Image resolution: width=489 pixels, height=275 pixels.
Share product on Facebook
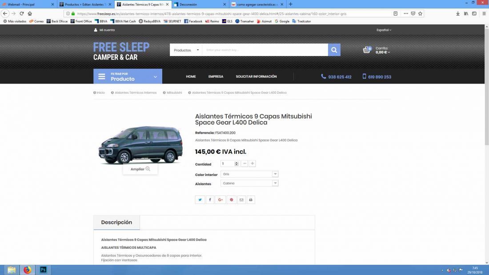click(210, 200)
